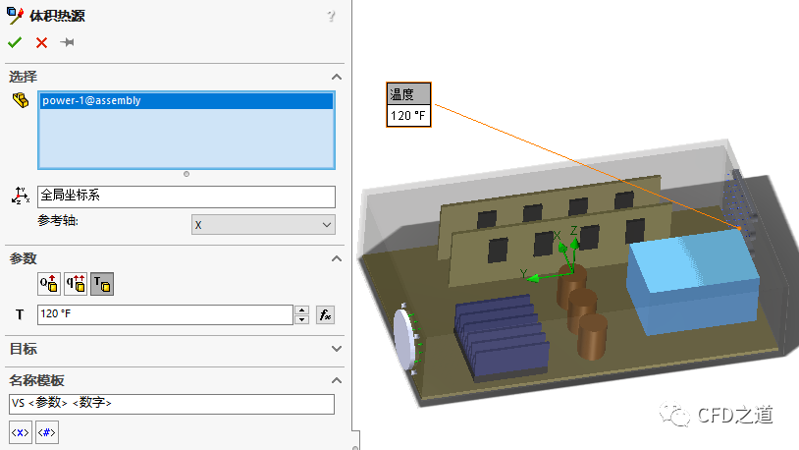Insert the <#> number tag
This screenshot has height=450, width=799.
[x=46, y=431]
